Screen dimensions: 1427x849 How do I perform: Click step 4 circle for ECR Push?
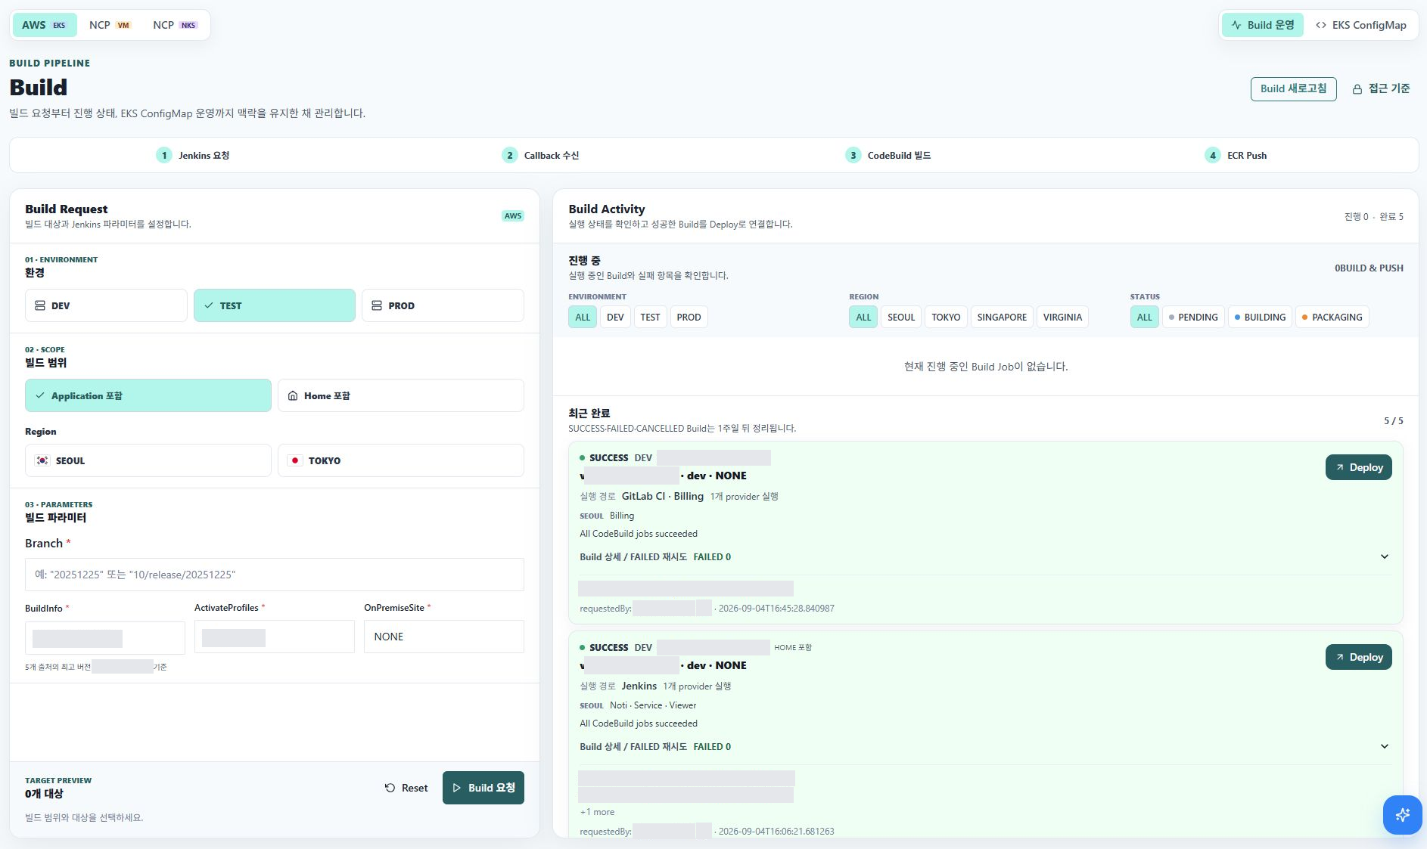[1213, 155]
